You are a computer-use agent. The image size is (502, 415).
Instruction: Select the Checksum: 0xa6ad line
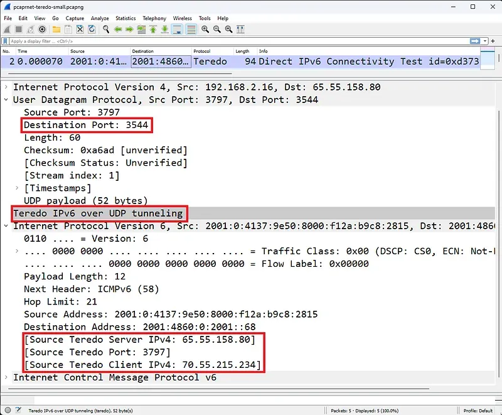click(105, 150)
